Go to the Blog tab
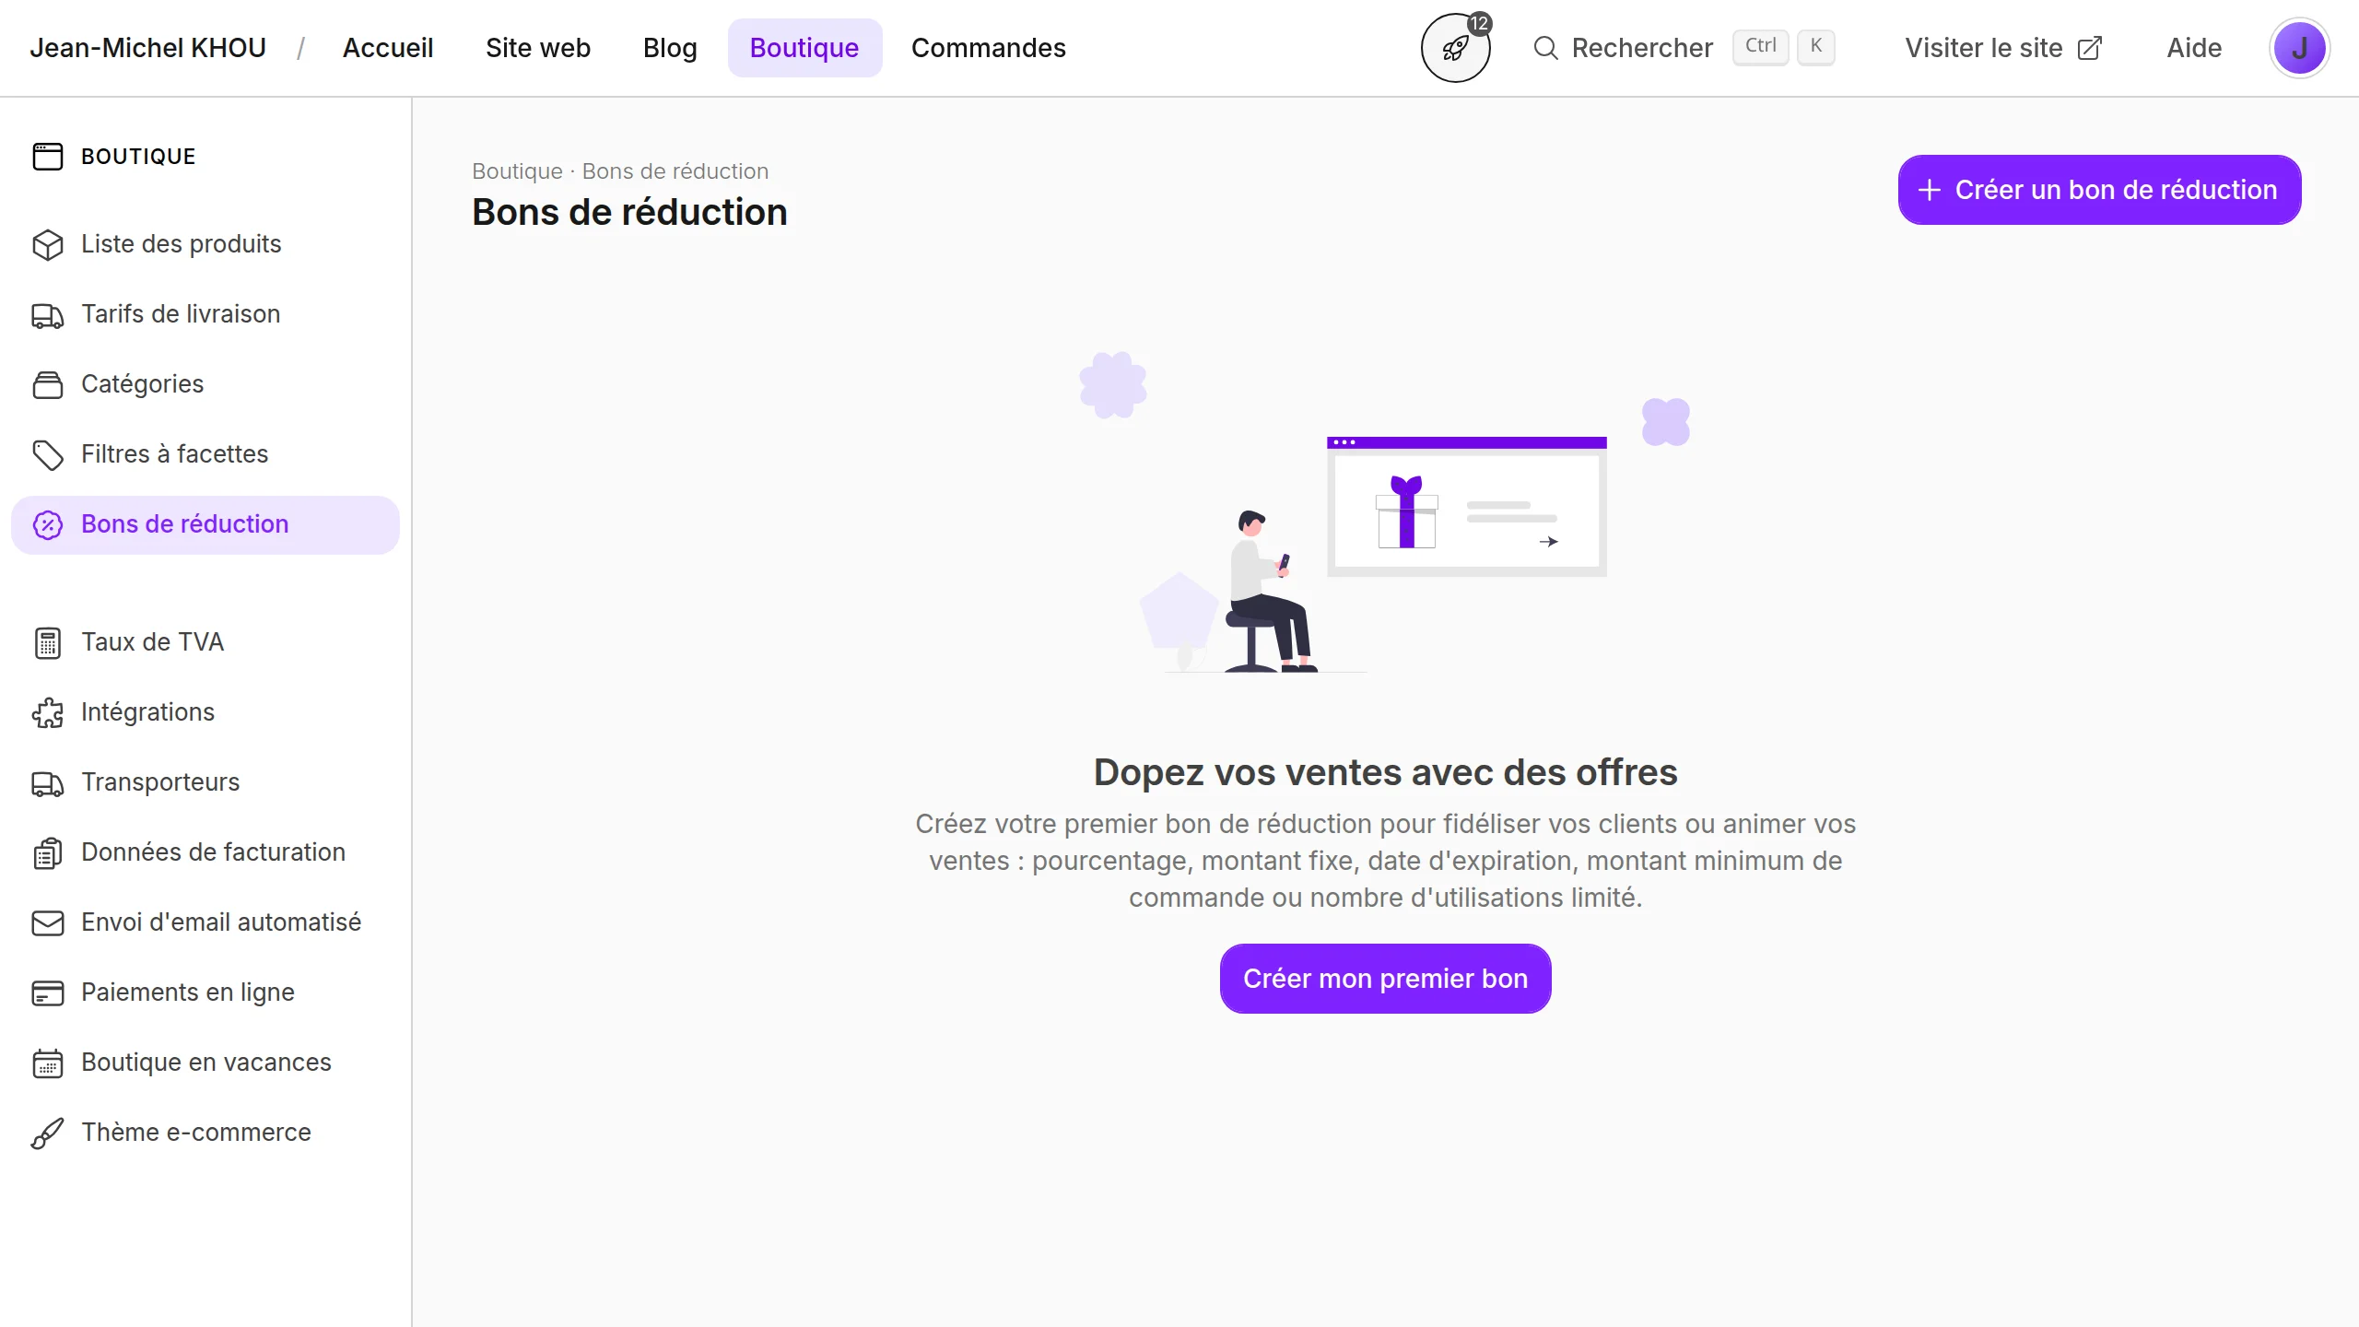Image resolution: width=2359 pixels, height=1327 pixels. click(670, 48)
